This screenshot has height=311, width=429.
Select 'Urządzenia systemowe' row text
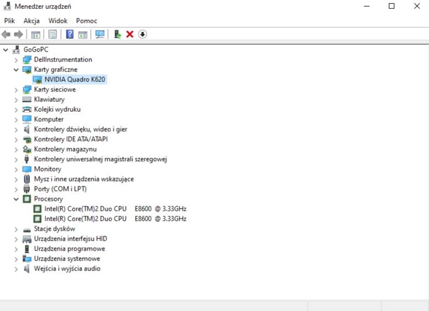pyautogui.click(x=67, y=259)
